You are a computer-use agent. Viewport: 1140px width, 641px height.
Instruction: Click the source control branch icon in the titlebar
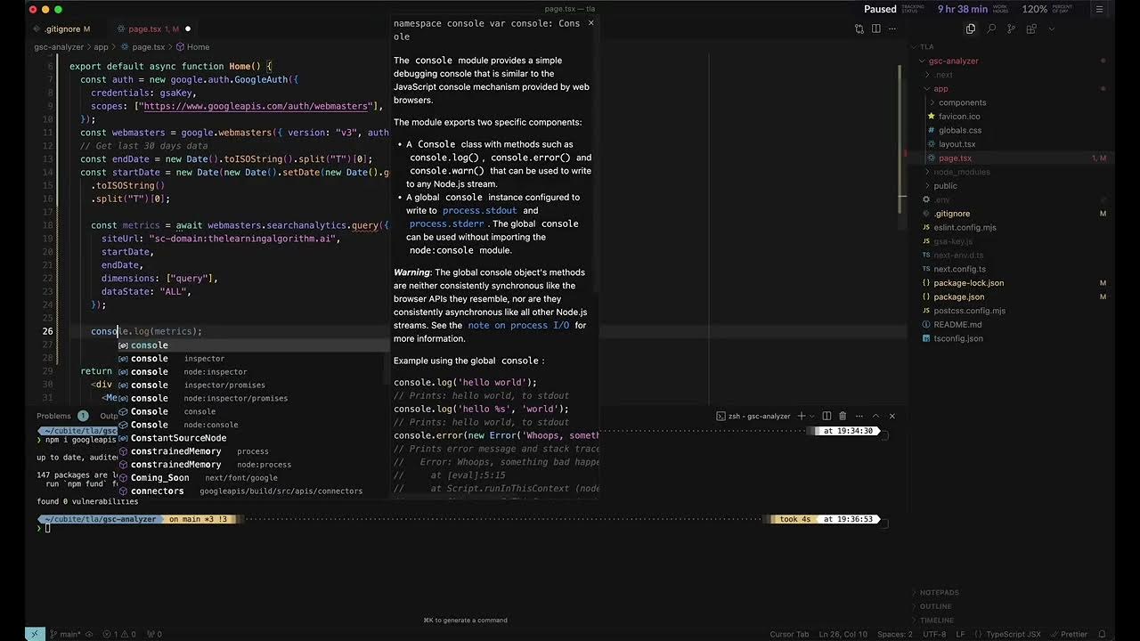tap(1010, 28)
